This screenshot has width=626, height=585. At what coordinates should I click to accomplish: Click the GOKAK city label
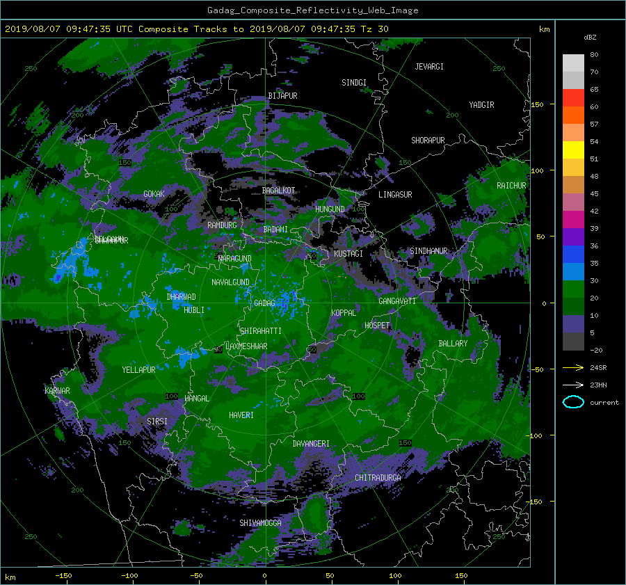pyautogui.click(x=154, y=194)
